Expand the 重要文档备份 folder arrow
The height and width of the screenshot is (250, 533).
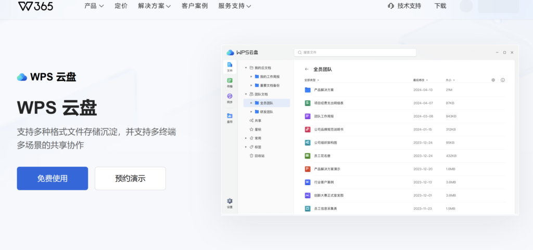pos(251,85)
